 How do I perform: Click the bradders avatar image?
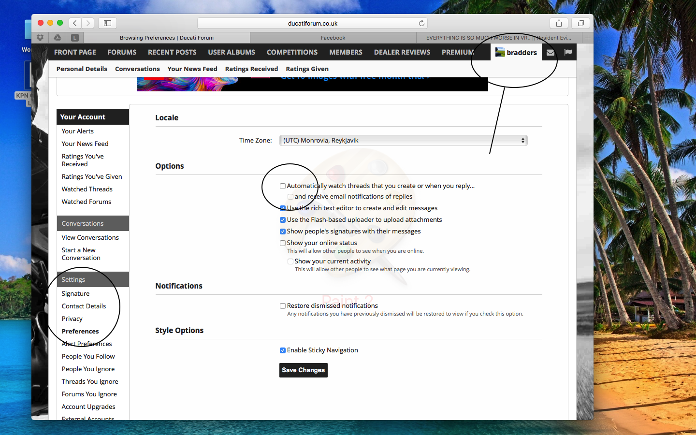pos(500,52)
